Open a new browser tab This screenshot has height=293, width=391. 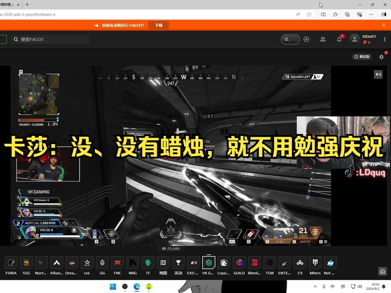(27, 5)
